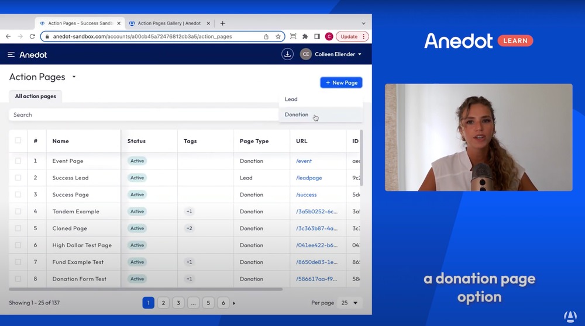Click the "High Dollar Test Page" name cell

pyautogui.click(x=82, y=245)
